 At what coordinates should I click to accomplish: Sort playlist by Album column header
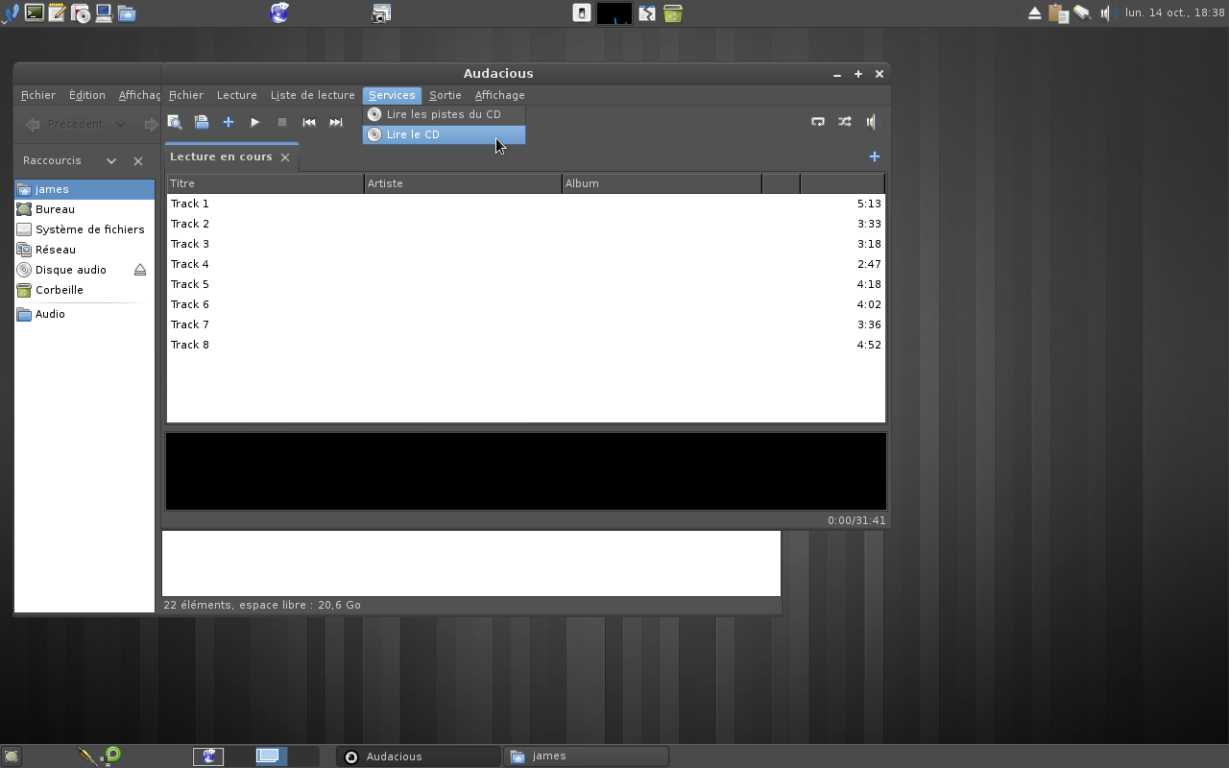[x=662, y=183]
